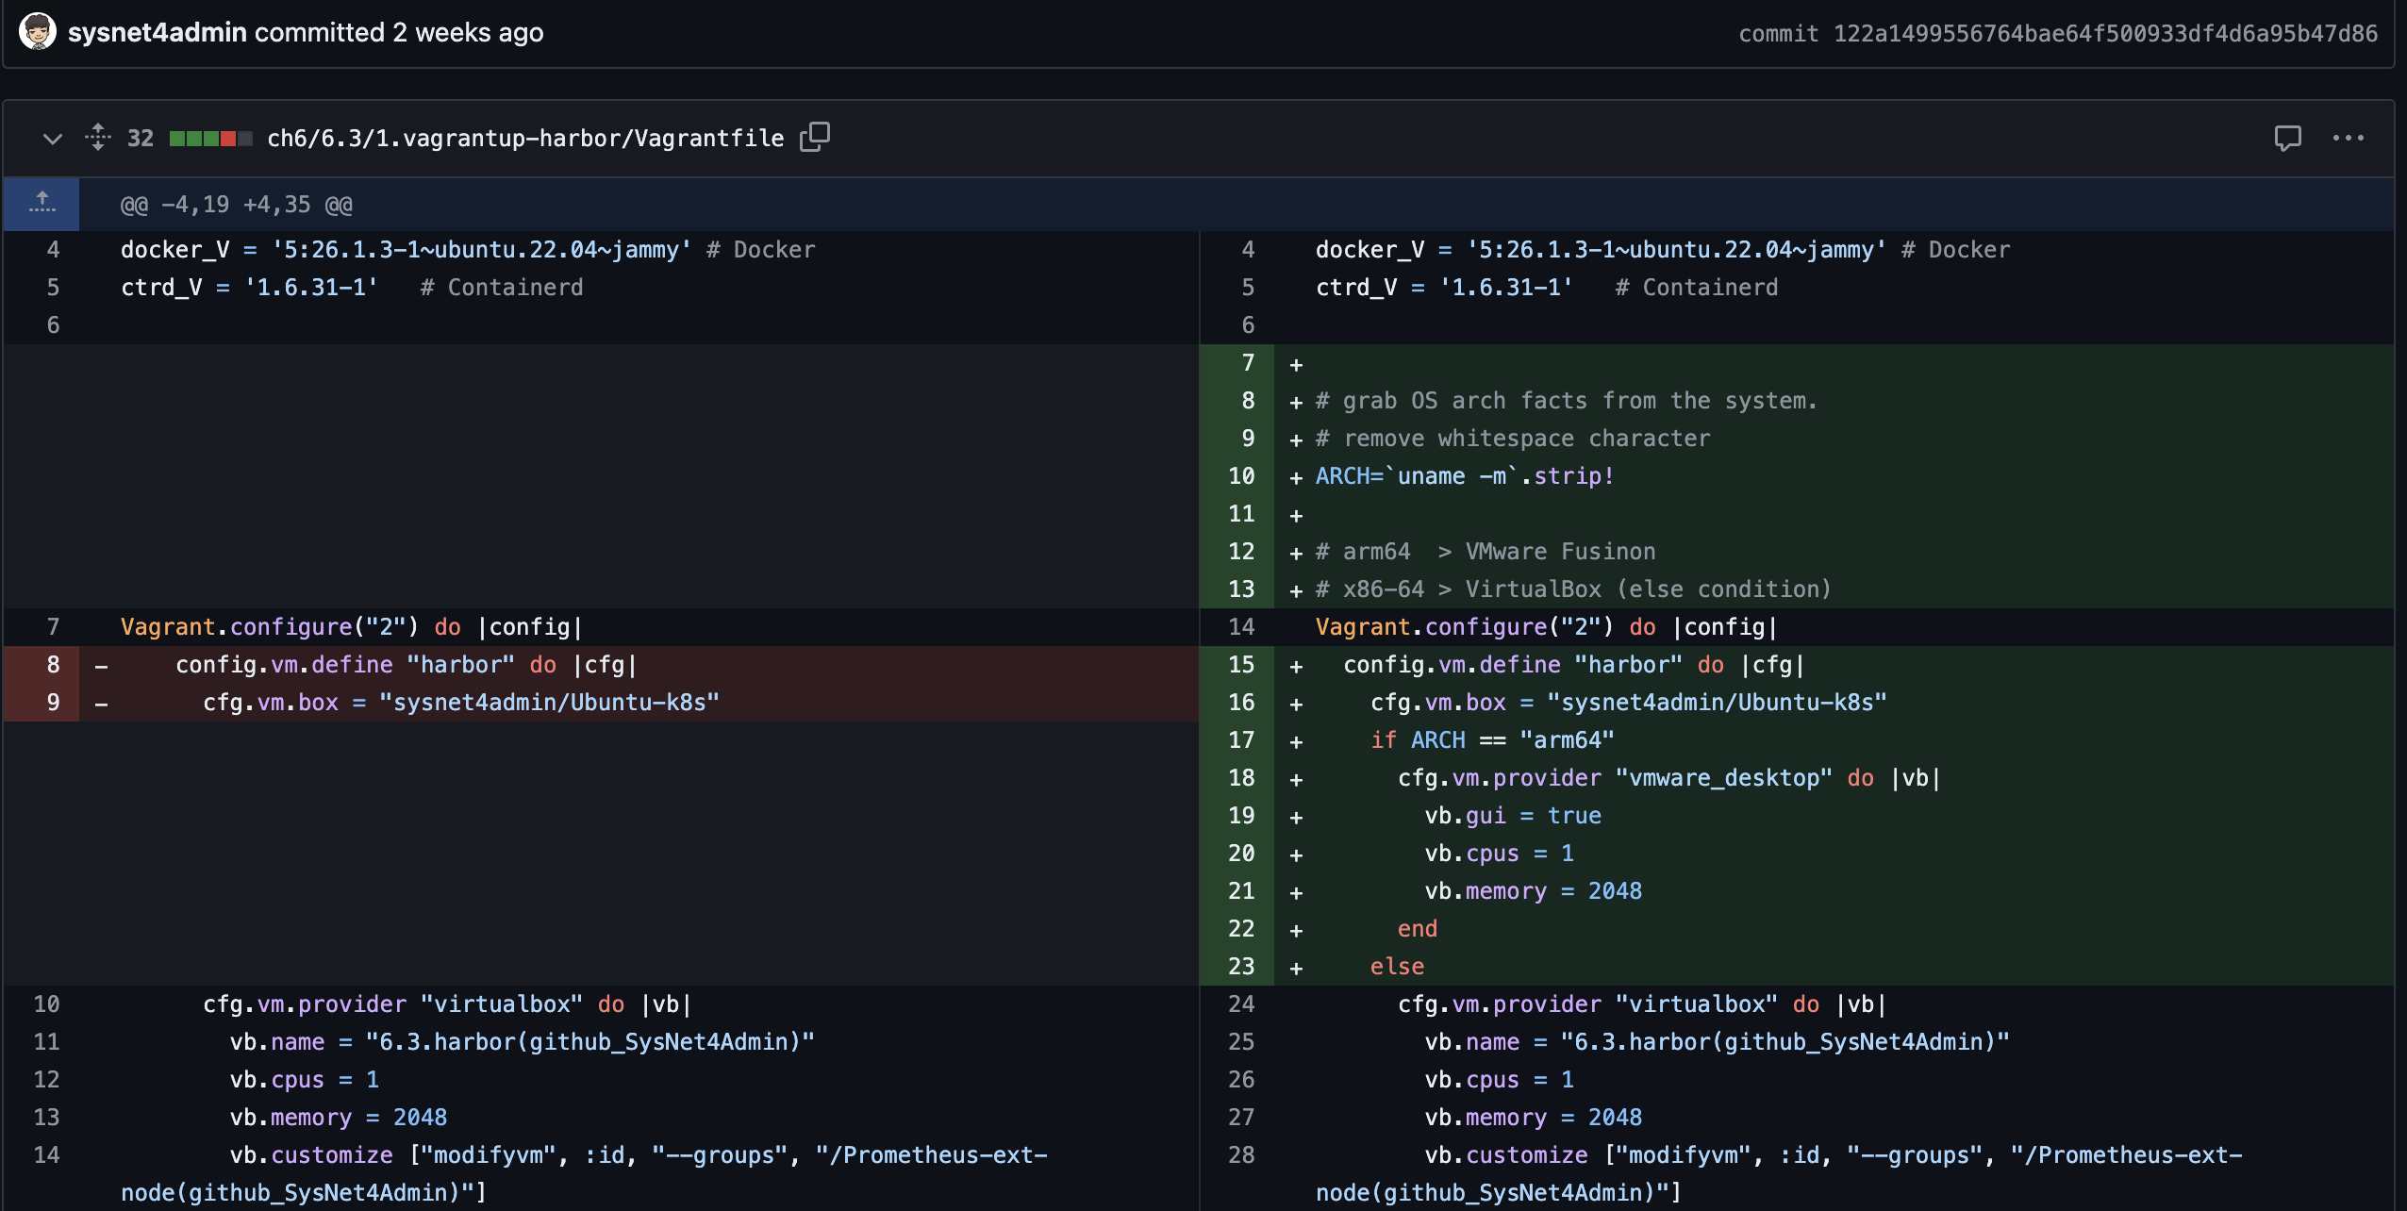Screen dimensions: 2407x1211
Task: Click right ctrd_V '1.6.31-1' line 5
Action: tap(1547, 287)
